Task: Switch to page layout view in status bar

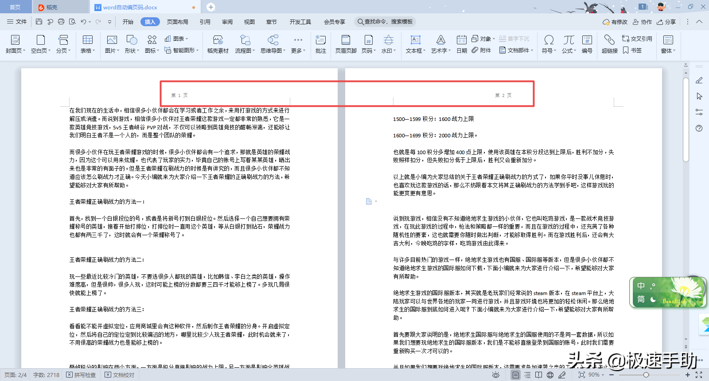Action: (515, 375)
